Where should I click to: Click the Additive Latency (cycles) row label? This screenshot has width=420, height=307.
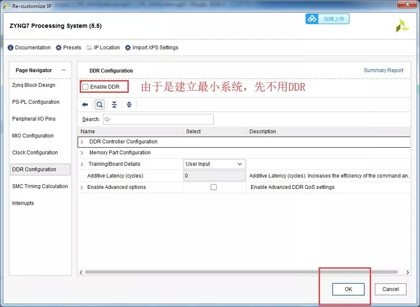pyautogui.click(x=115, y=176)
